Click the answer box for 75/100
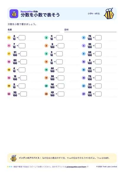 (98, 38)
